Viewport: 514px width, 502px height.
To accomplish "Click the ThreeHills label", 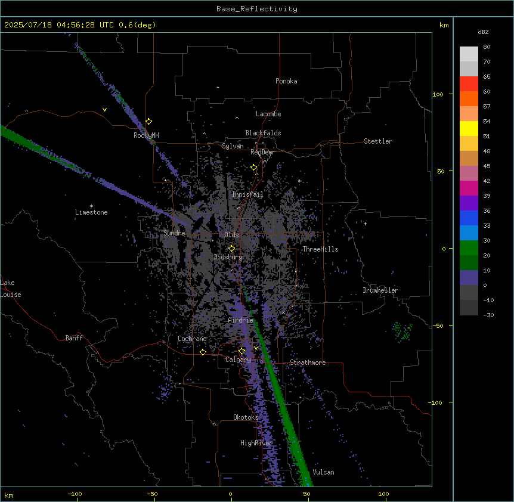I will [x=320, y=249].
